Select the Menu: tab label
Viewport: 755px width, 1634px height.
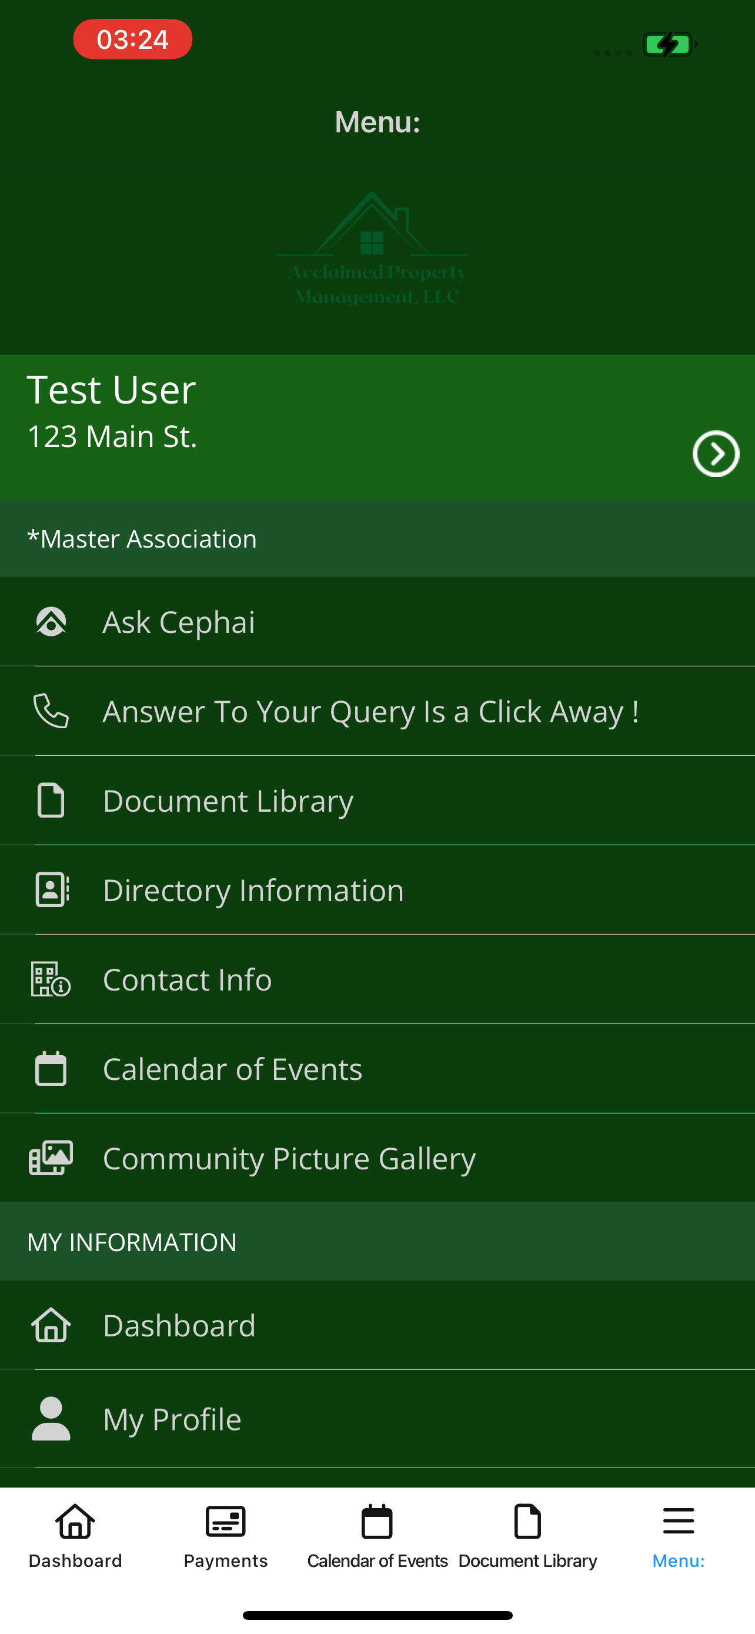[x=679, y=1560]
